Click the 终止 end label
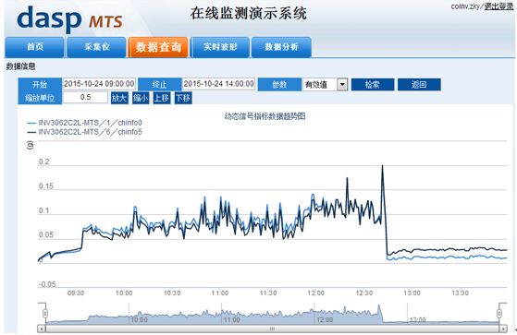This screenshot has height=335, width=517. coord(160,85)
